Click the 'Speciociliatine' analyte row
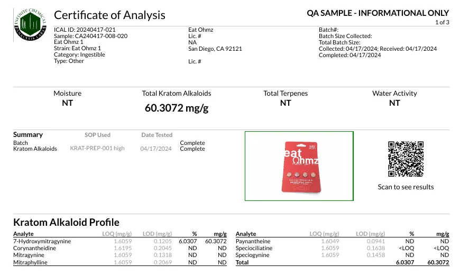Screen dimensions: 460x275 pos(343,248)
